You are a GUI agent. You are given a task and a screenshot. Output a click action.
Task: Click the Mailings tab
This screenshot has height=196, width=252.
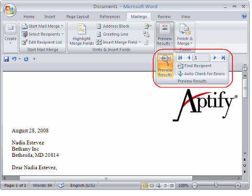(139, 17)
